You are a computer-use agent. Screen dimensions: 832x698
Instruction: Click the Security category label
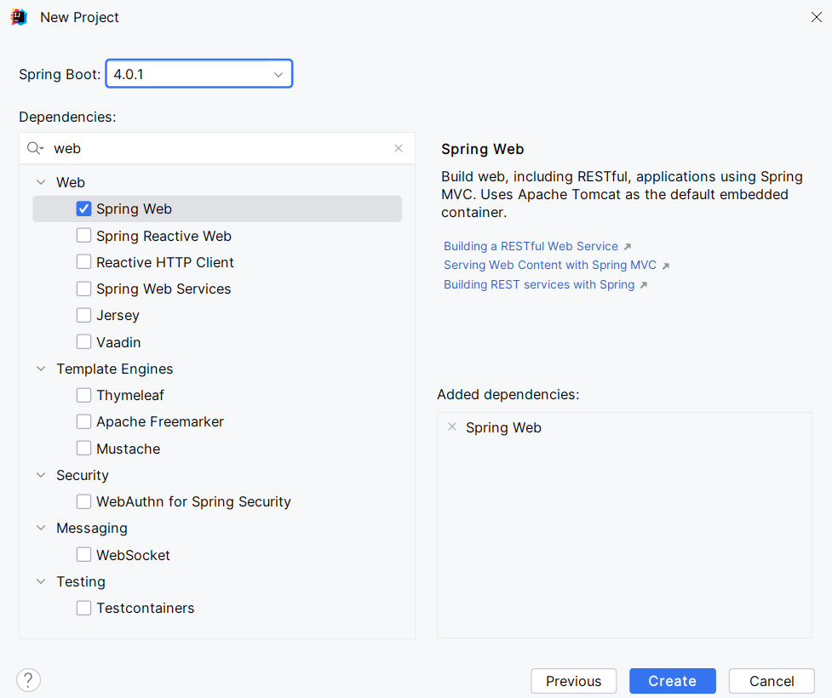pyautogui.click(x=83, y=475)
